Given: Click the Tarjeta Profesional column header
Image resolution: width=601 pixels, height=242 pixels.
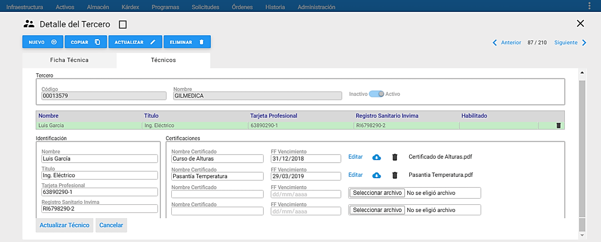Looking at the screenshot, I should click(274, 116).
